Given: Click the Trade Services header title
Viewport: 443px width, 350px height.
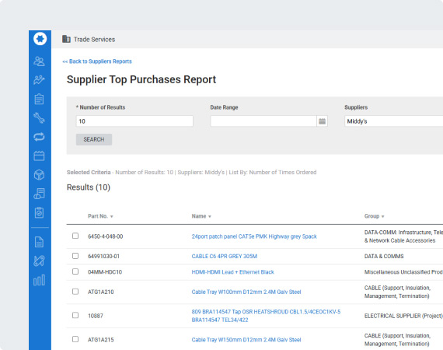Looking at the screenshot, I should (94, 40).
